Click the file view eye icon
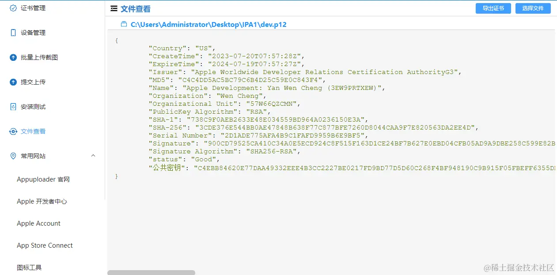Image resolution: width=557 pixels, height=275 pixels. 13,131
